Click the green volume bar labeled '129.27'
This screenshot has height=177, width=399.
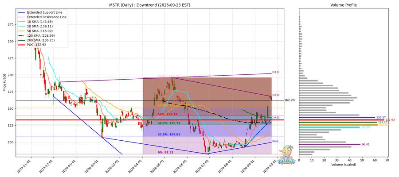pos(338,123)
